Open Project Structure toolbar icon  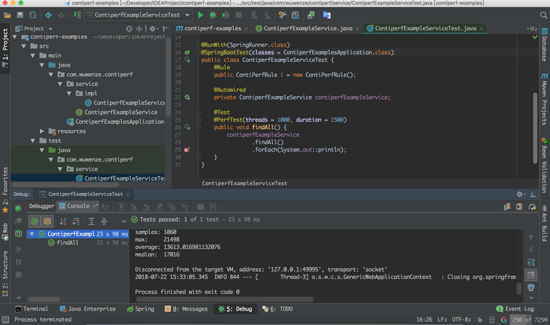[x=296, y=15]
